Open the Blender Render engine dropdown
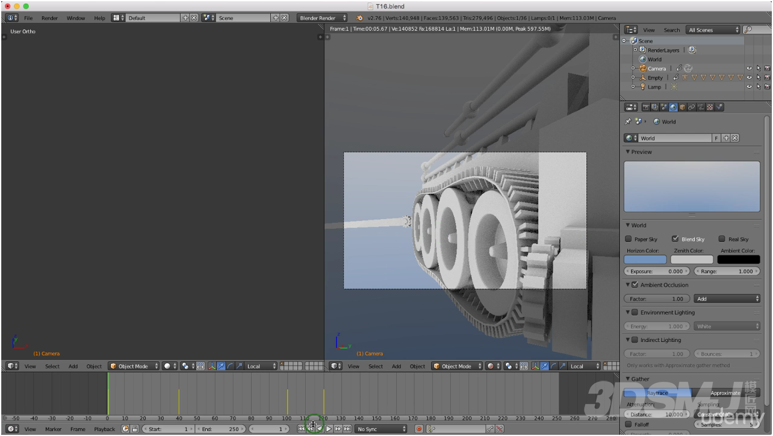This screenshot has width=773, height=436. coord(323,18)
